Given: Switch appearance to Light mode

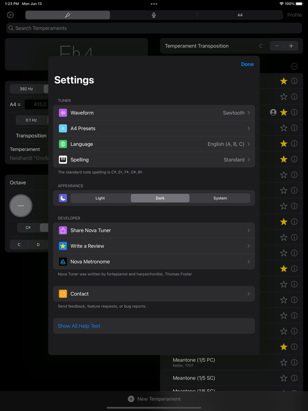Looking at the screenshot, I should (x=100, y=198).
